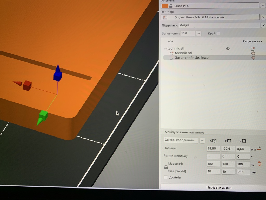The width and height of the screenshot is (266, 200).
Task: Click the X position field 28,85
Action: [x=213, y=149]
